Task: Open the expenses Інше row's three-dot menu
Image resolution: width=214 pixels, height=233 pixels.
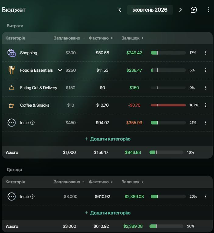Action: coord(205,123)
